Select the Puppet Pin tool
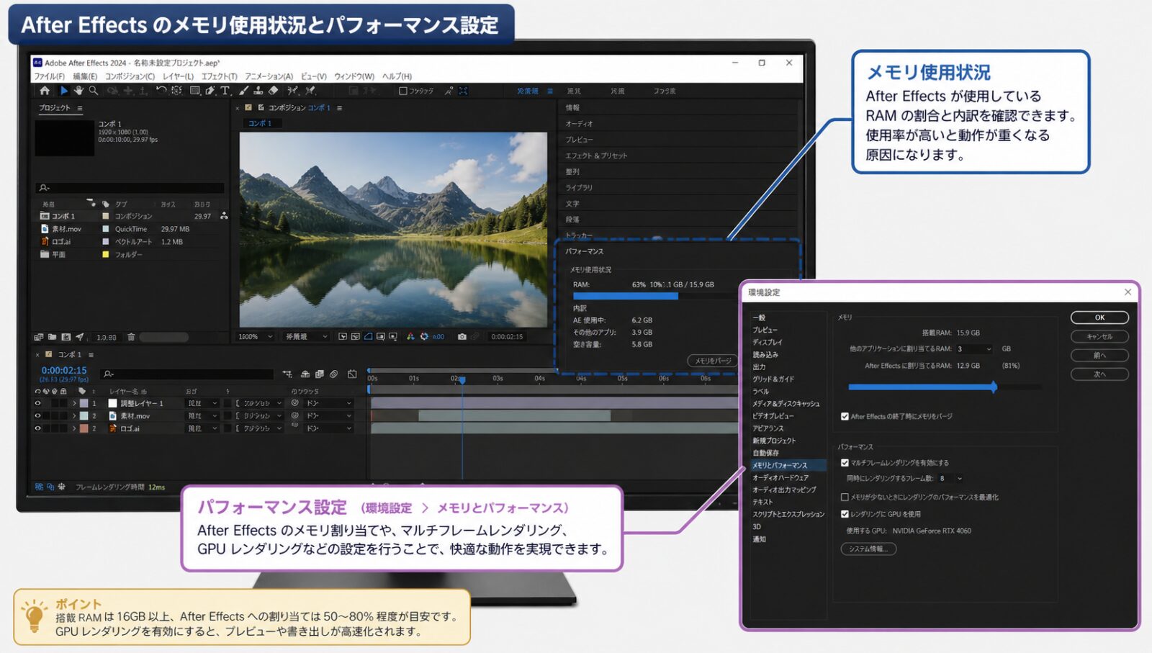The height and width of the screenshot is (653, 1152). point(310,91)
